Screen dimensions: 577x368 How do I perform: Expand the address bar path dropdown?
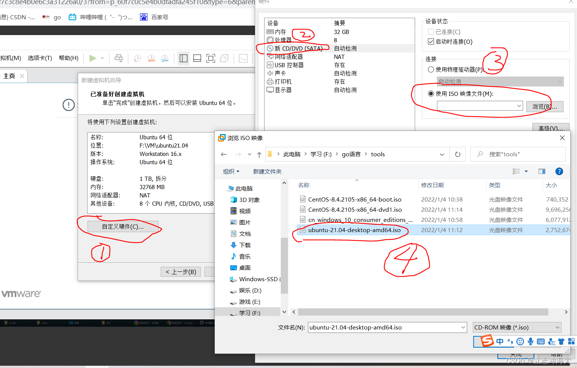pos(442,154)
